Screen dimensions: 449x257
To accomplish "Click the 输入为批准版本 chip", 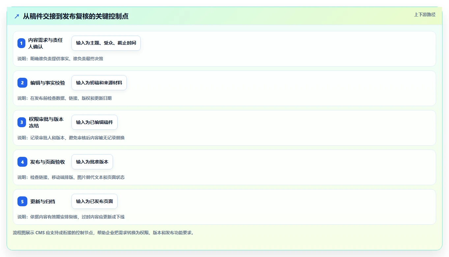I will click(x=92, y=162).
